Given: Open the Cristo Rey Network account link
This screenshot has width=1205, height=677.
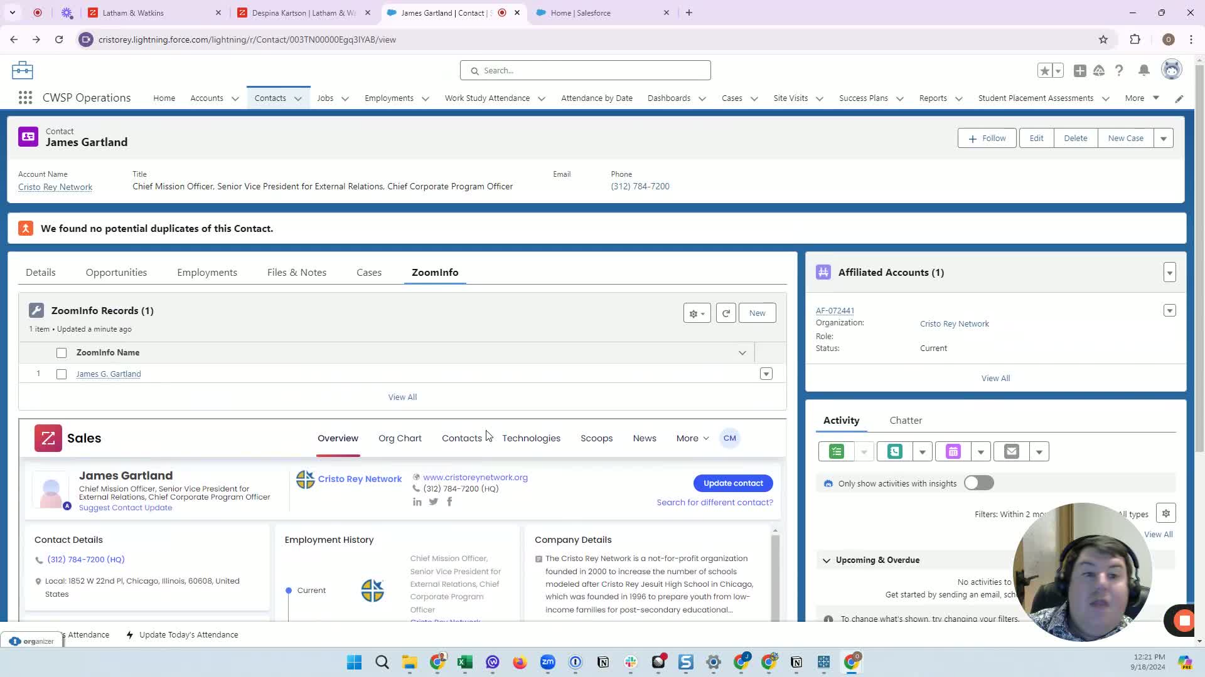Looking at the screenshot, I should click(55, 187).
